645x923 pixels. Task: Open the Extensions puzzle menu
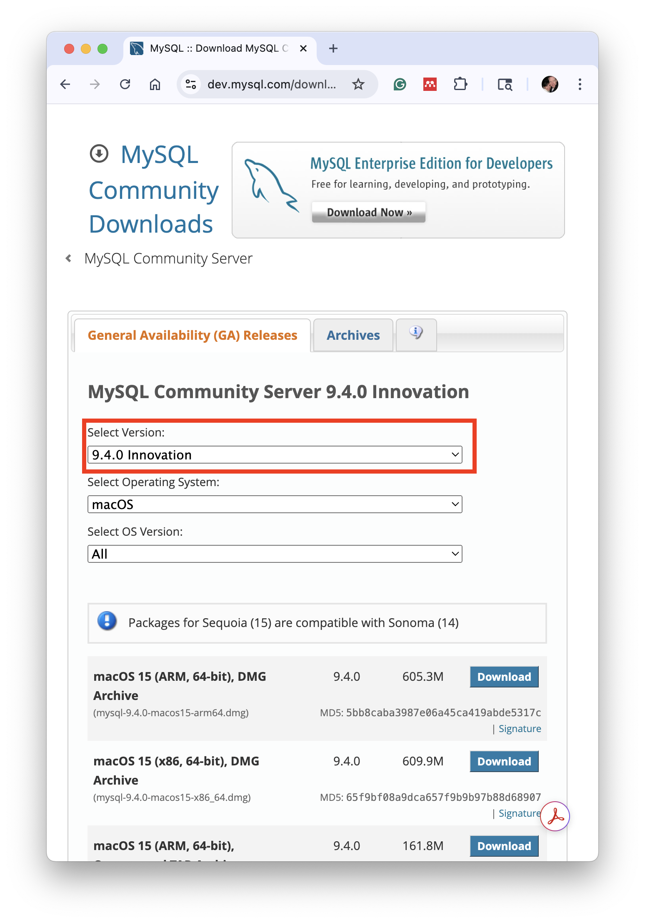460,84
